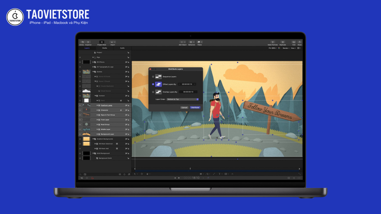This screenshot has height=214, width=381.
Task: Open the Behaviors gear icon
Action: point(191,42)
